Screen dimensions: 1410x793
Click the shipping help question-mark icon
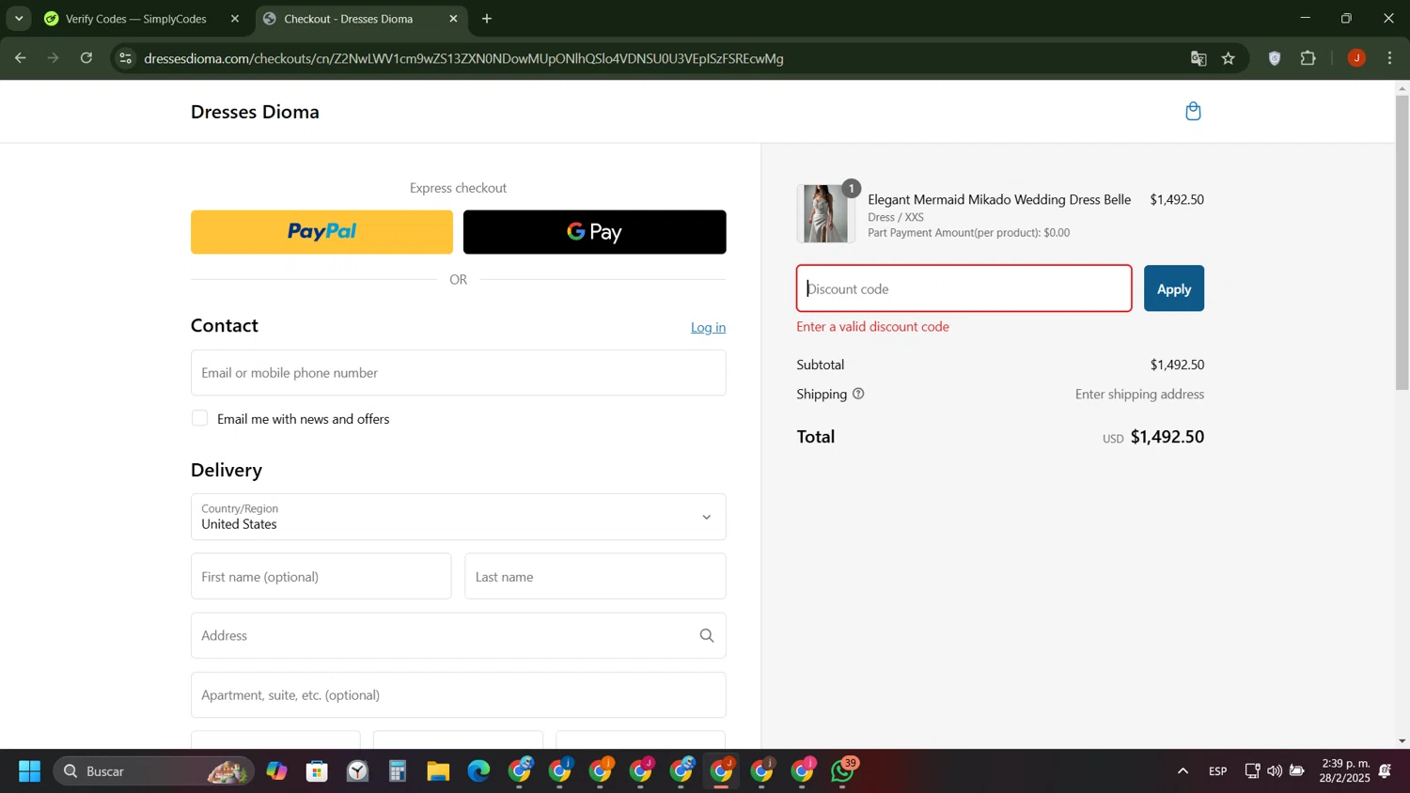[858, 394]
